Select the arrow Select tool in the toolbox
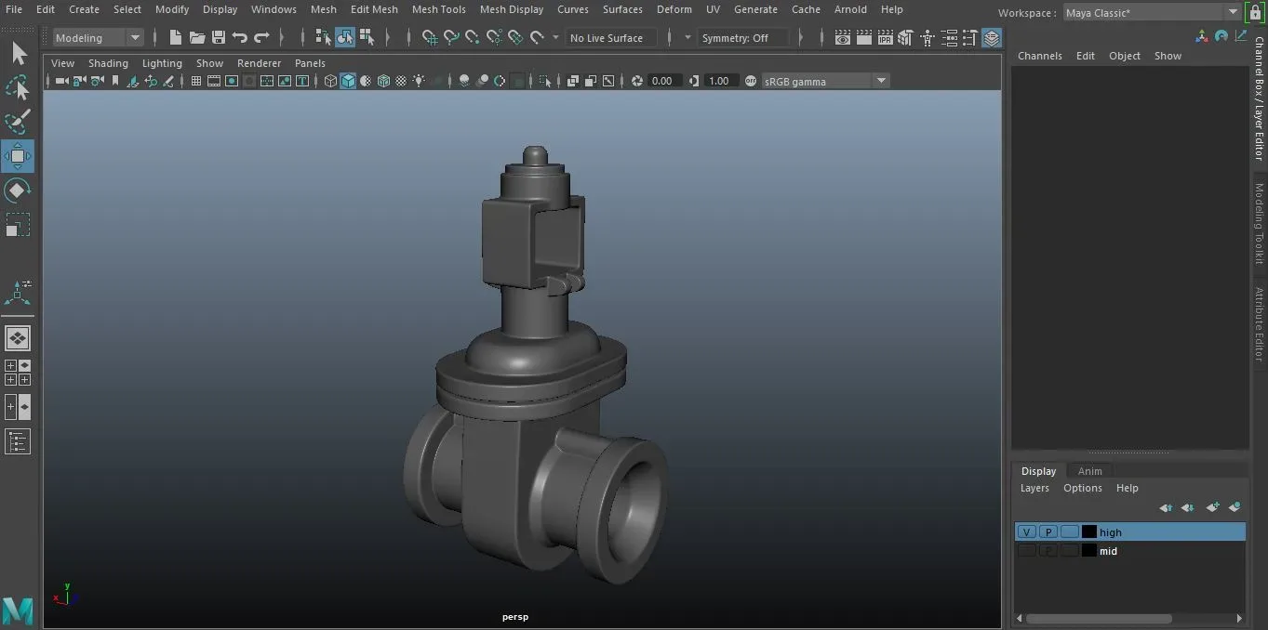Image resolution: width=1268 pixels, height=630 pixels. tap(18, 54)
